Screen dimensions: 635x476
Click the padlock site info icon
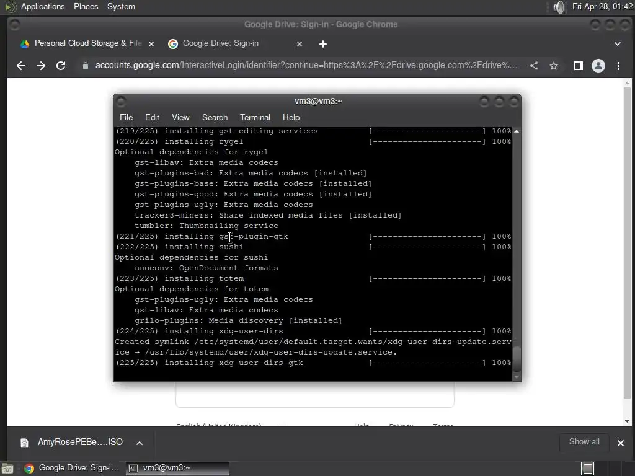86,66
